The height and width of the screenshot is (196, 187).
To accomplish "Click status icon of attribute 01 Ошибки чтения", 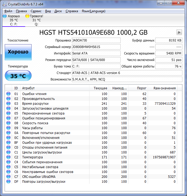I will tap(8, 94).
